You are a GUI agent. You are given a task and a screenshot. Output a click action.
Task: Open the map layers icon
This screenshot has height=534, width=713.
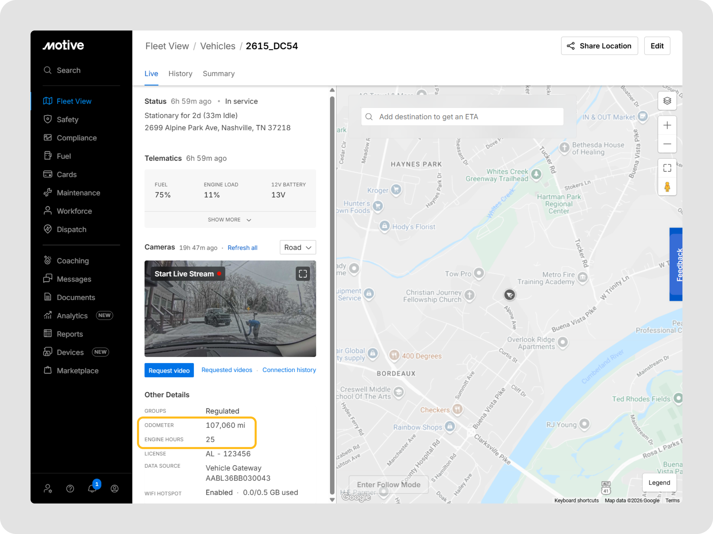pyautogui.click(x=667, y=101)
